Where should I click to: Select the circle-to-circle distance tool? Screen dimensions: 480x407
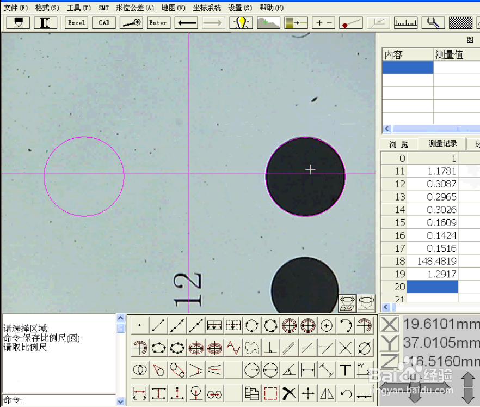click(x=214, y=393)
